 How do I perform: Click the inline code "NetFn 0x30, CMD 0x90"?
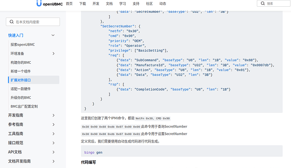[153, 118]
